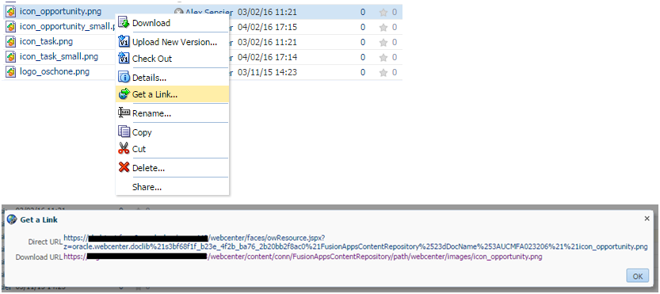
Task: Click the Rename icon in menu
Action: pyautogui.click(x=124, y=113)
